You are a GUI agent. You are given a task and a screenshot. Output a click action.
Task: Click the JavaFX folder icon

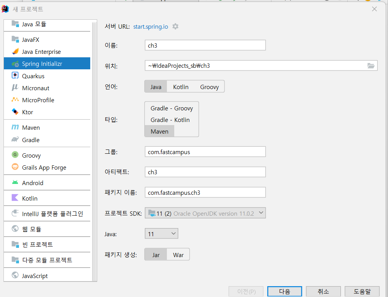coord(15,39)
